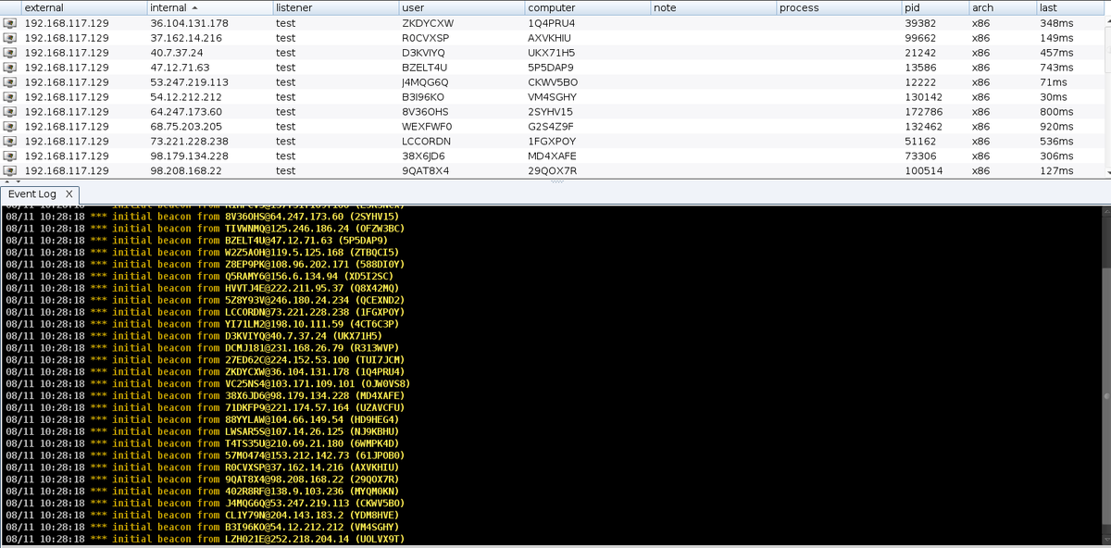Viewport: 1111px width, 548px height.
Task: Sort by the process column header
Action: [x=838, y=7]
